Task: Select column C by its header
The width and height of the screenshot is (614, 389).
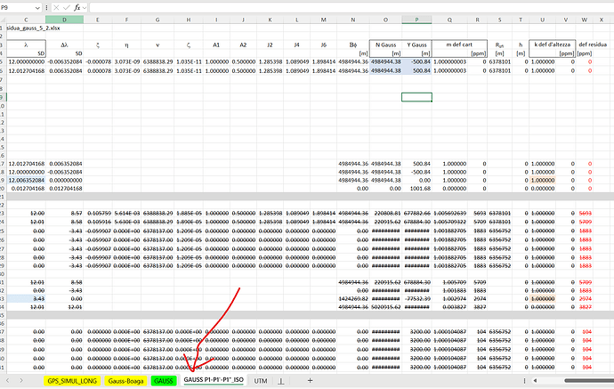Action: [26, 19]
